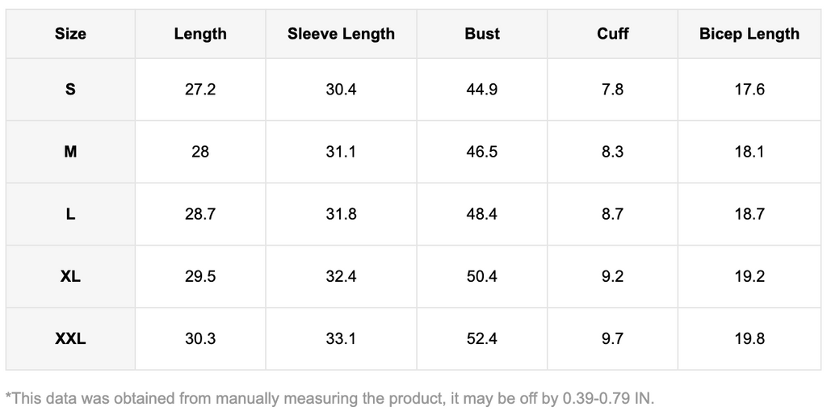Click the 48.4 bust measurement
Screen dimensions: 827x411
[482, 214]
